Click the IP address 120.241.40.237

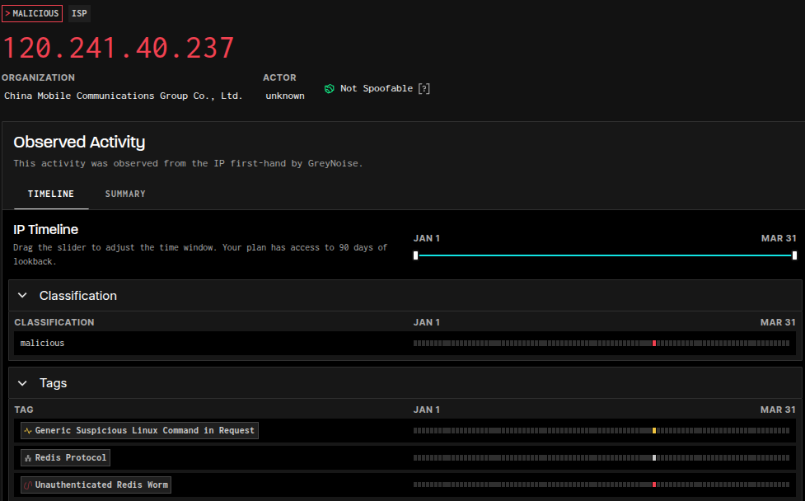[119, 48]
